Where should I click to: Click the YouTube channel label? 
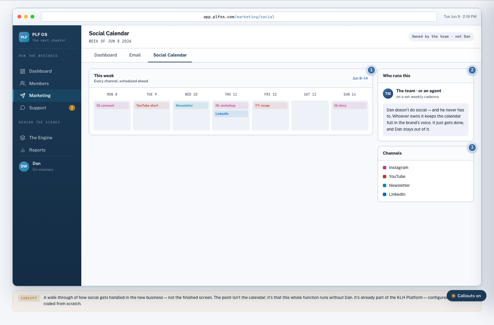[x=397, y=177]
